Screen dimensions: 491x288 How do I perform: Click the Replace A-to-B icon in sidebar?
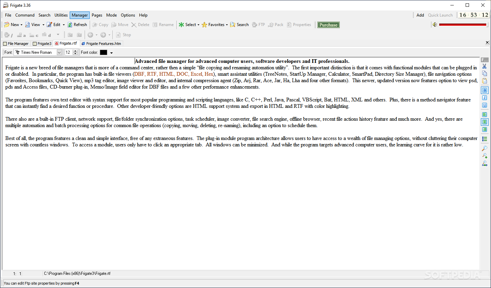[485, 164]
